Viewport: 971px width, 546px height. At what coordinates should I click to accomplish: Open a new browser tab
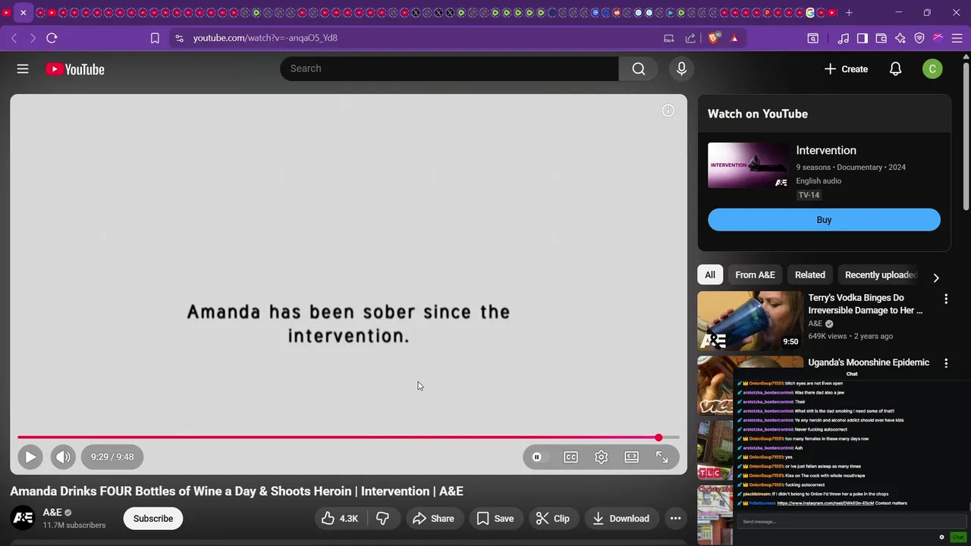849,12
